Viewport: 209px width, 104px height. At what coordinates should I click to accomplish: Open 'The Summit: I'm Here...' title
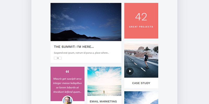pos(74,47)
